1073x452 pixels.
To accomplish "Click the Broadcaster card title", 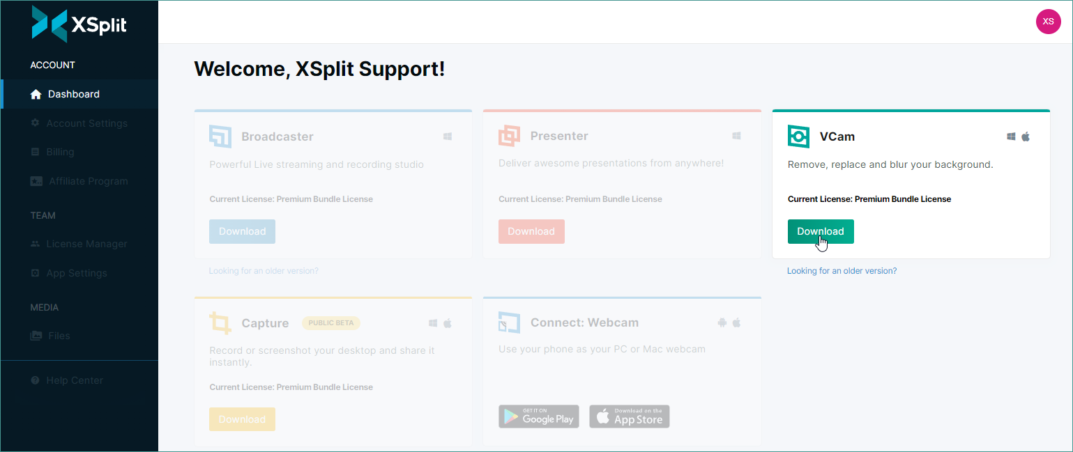I will 277,137.
